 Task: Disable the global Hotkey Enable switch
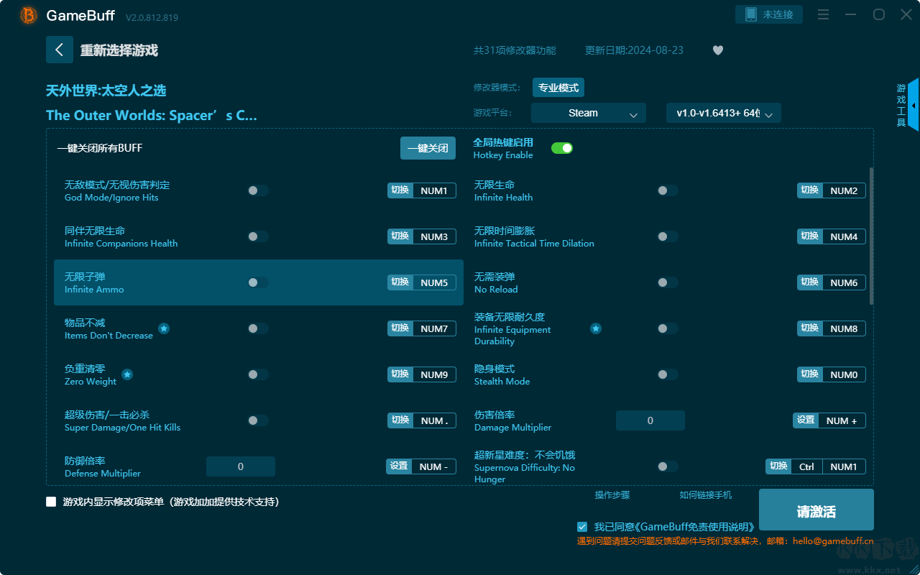click(x=562, y=148)
